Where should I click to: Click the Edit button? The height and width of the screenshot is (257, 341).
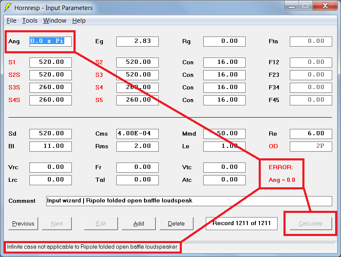tap(101, 223)
